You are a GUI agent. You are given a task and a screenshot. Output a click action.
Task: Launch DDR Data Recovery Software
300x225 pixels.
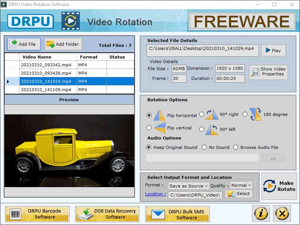(106, 213)
